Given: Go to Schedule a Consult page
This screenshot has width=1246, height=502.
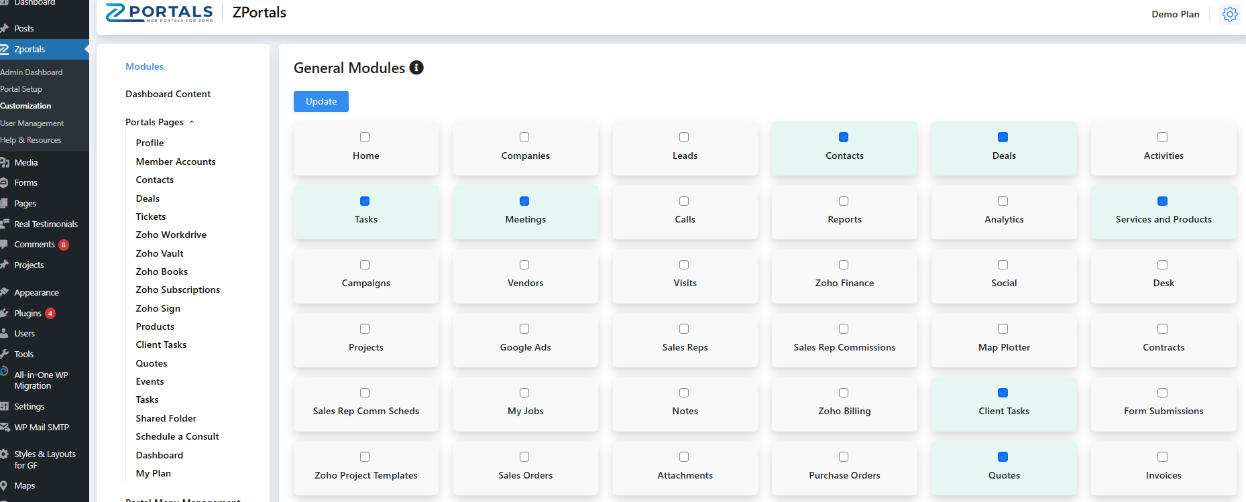Looking at the screenshot, I should point(177,436).
